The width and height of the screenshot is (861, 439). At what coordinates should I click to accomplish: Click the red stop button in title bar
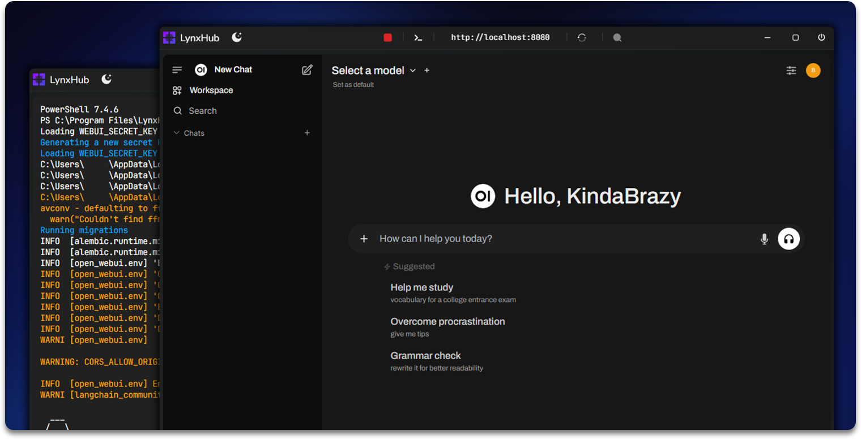[387, 37]
